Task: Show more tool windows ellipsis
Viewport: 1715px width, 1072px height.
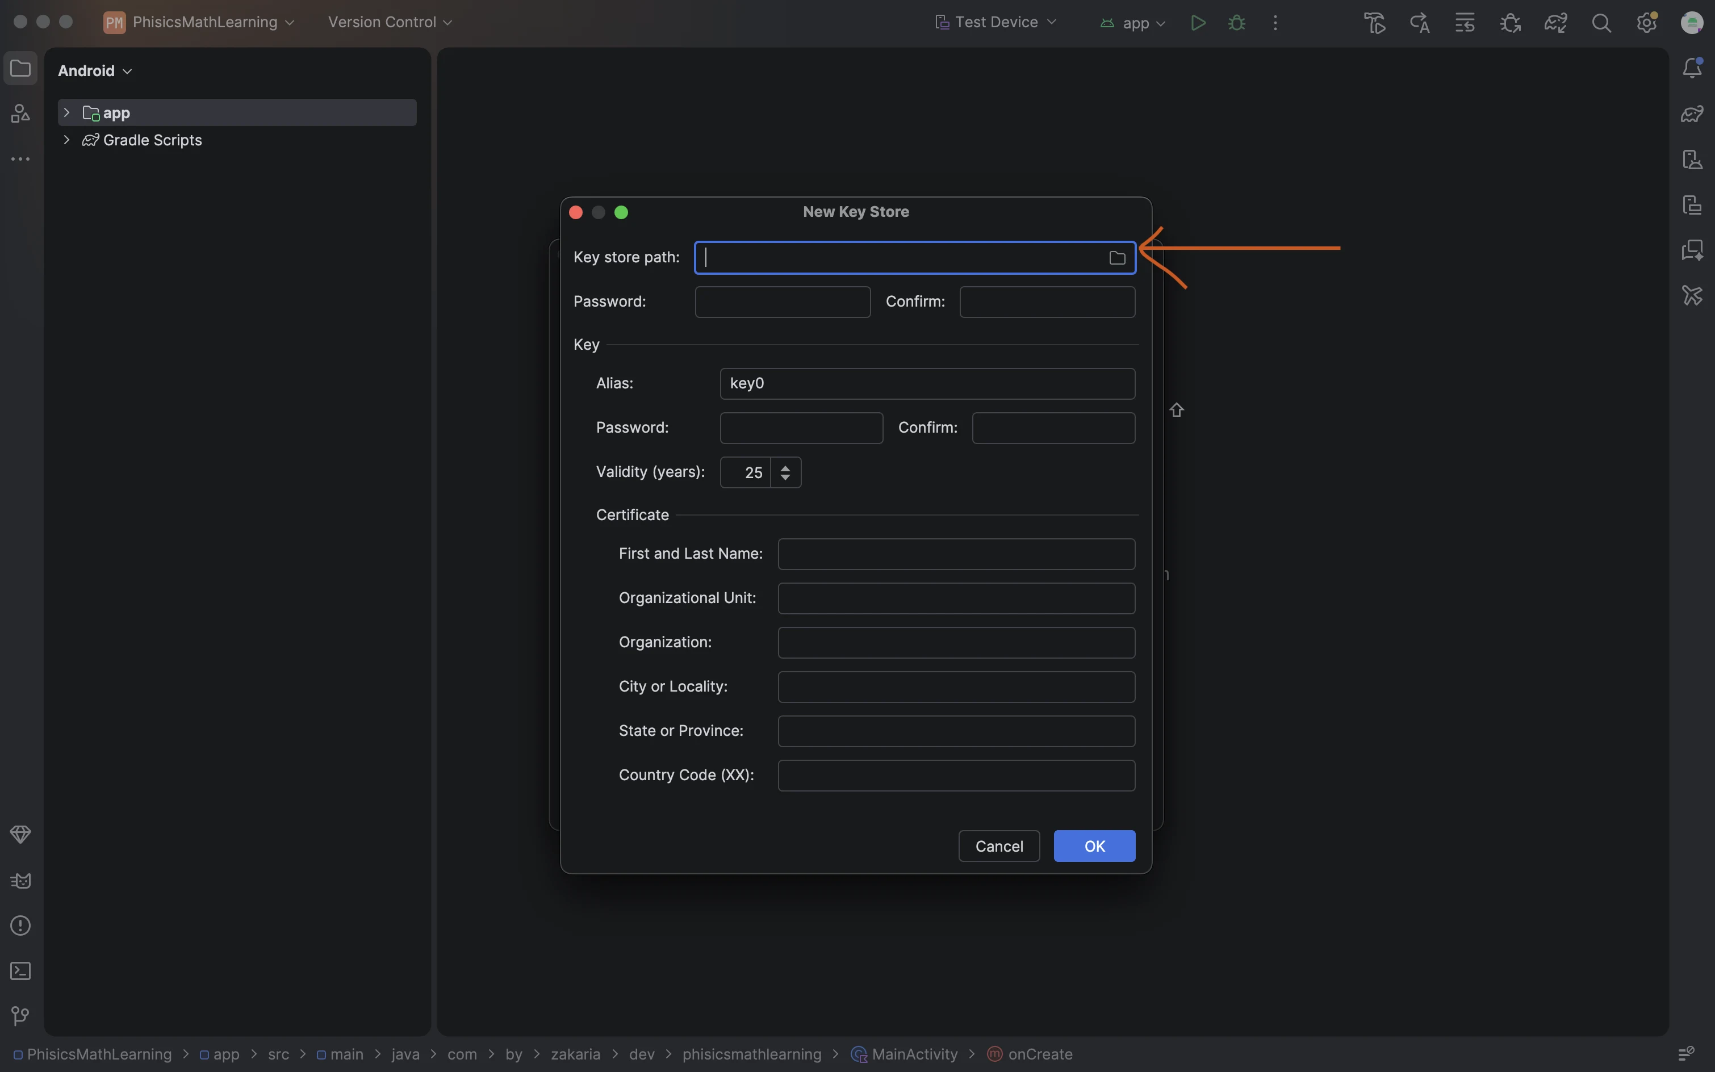Action: (x=20, y=159)
